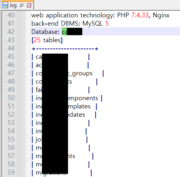
Task: Click the 'Database:' label
Action: (45, 32)
